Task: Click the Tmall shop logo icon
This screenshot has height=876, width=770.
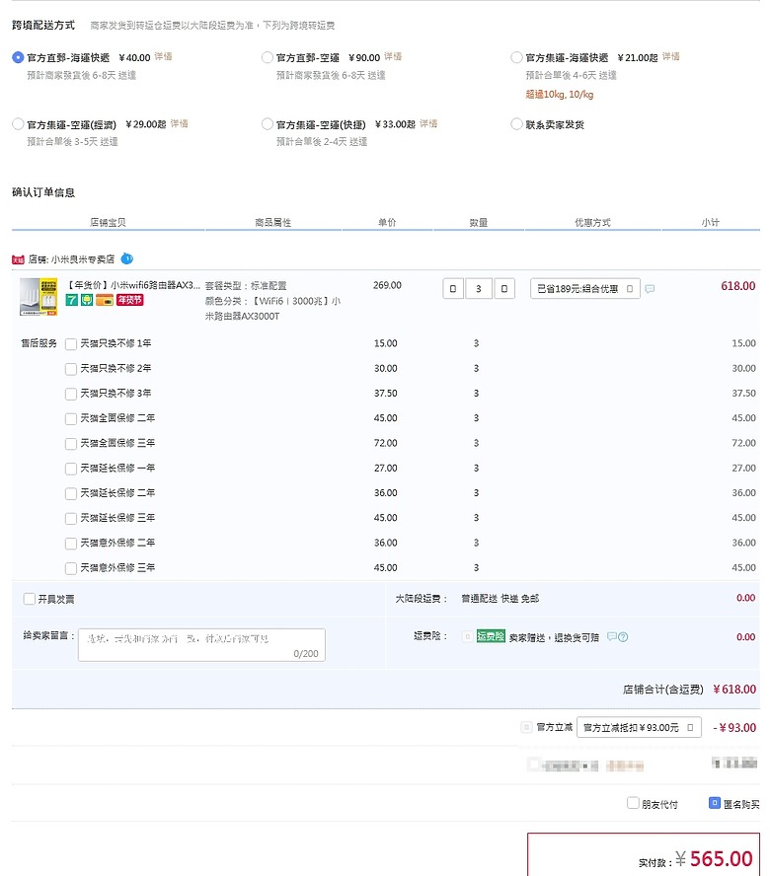Action: coord(18,259)
